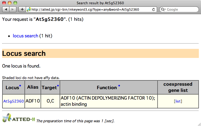
Task: Open the locus search link
Action: tap(25, 36)
